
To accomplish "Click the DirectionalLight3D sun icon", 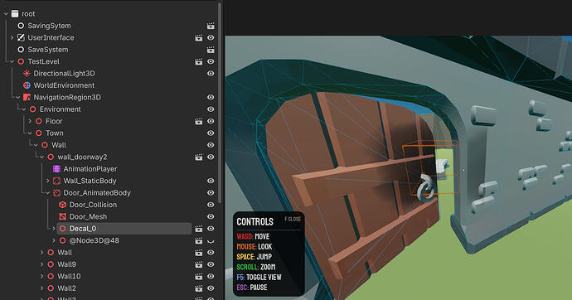I will (x=27, y=73).
